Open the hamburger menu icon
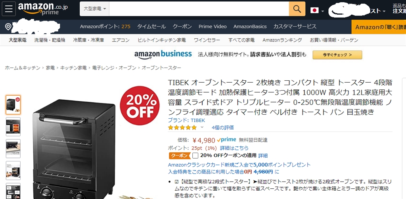Image resolution: width=406 pixels, height=199 pixels. 9,9
